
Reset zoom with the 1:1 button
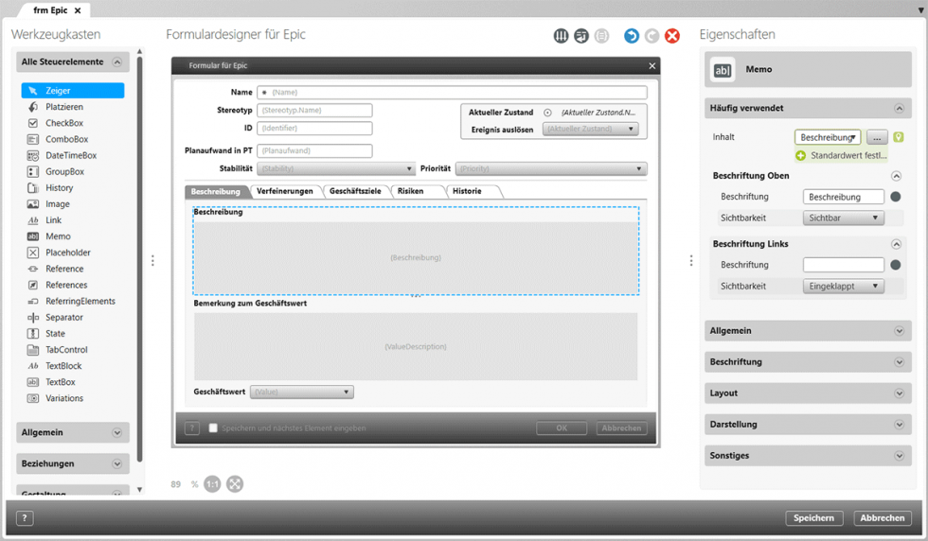[212, 484]
